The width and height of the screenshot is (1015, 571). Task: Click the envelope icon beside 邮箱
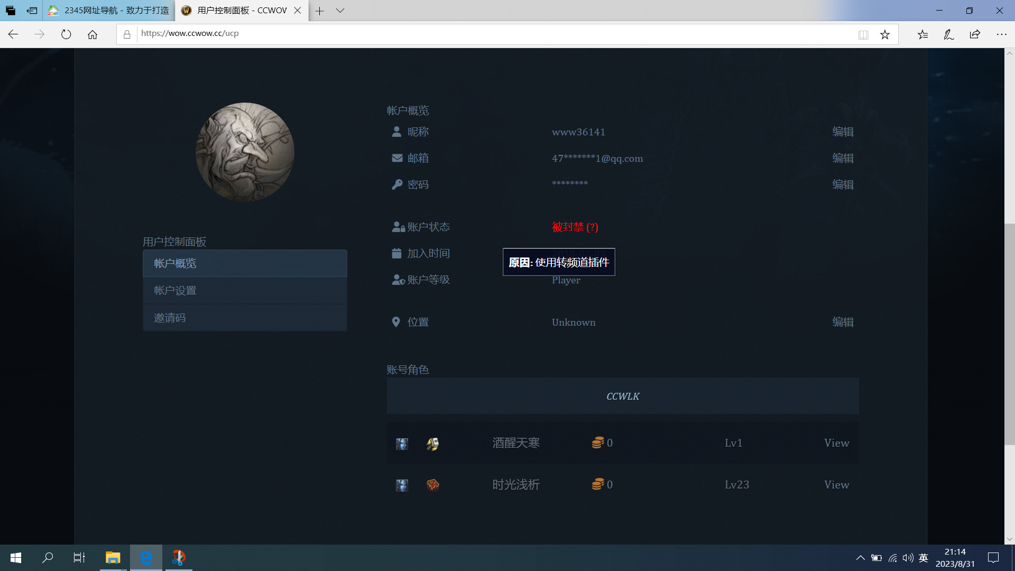click(x=396, y=158)
